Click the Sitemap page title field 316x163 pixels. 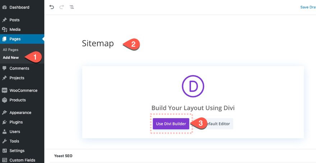tap(98, 43)
